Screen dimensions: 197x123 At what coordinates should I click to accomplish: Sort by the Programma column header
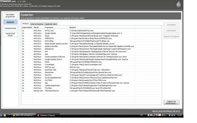(56, 27)
